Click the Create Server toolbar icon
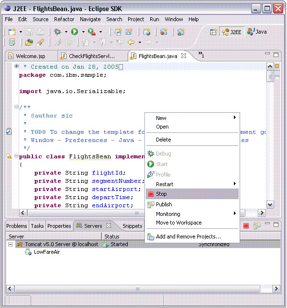 click(x=181, y=32)
